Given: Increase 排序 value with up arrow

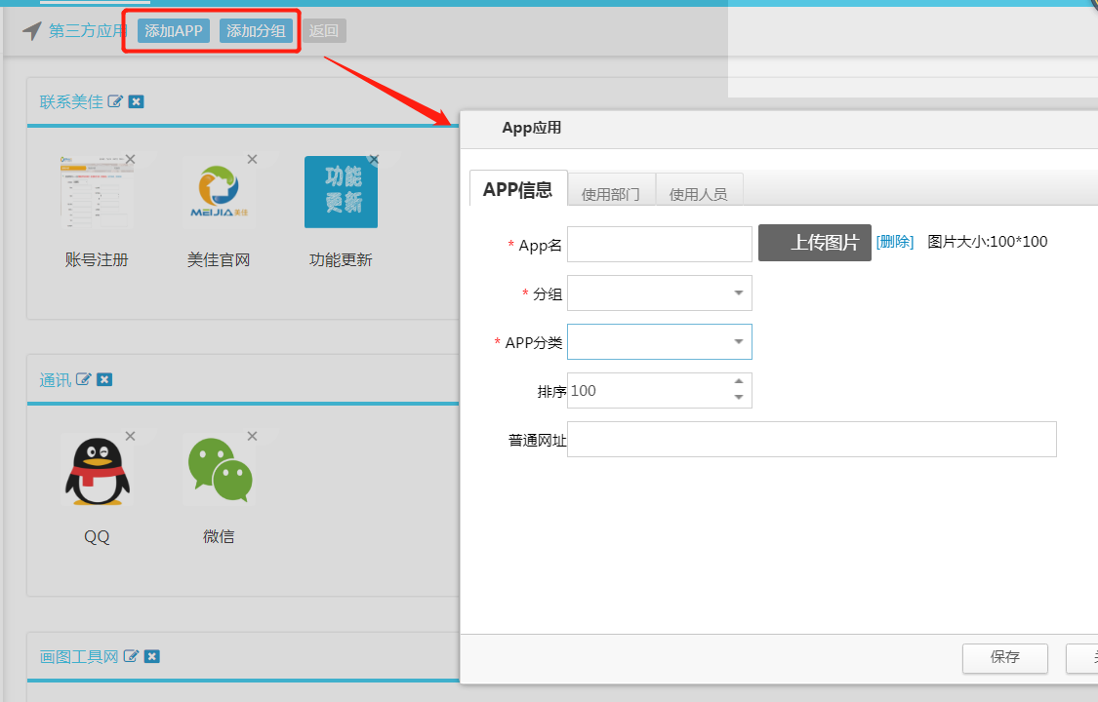Looking at the screenshot, I should coord(740,383).
